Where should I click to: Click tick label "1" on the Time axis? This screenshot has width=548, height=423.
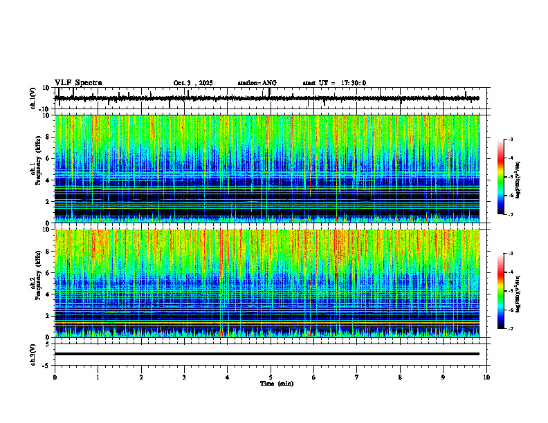98,377
